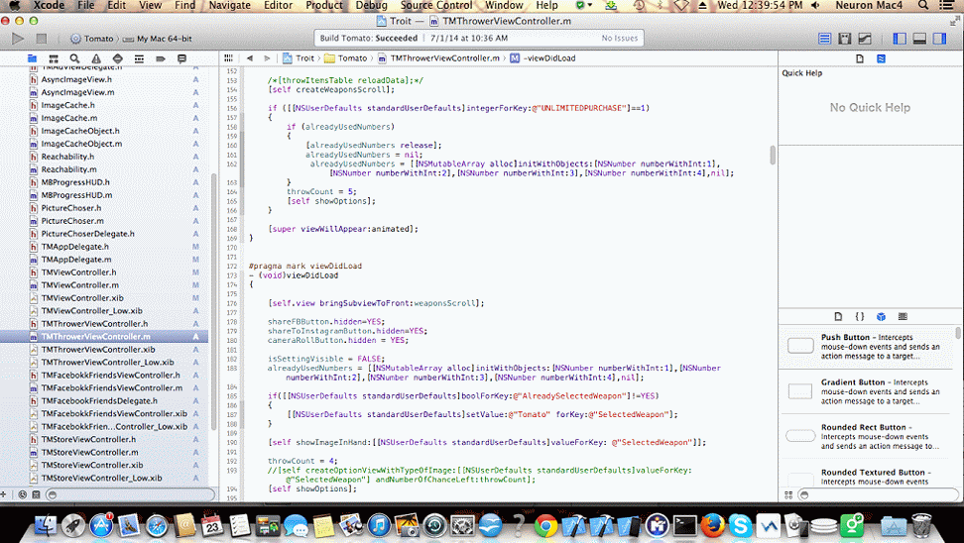The image size is (964, 543).
Task: Show the Project navigator folder icon
Action: [32, 59]
